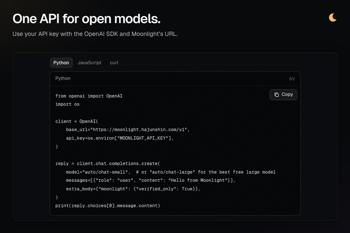Click the client.chat.completions.create line
The height and width of the screenshot is (233, 350).
point(108,164)
